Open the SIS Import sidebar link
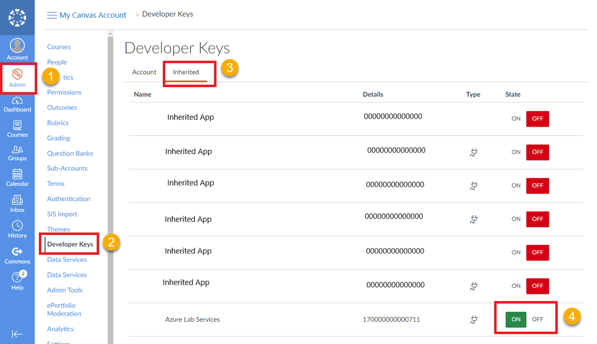Screen dimensions: 597x344 point(62,214)
